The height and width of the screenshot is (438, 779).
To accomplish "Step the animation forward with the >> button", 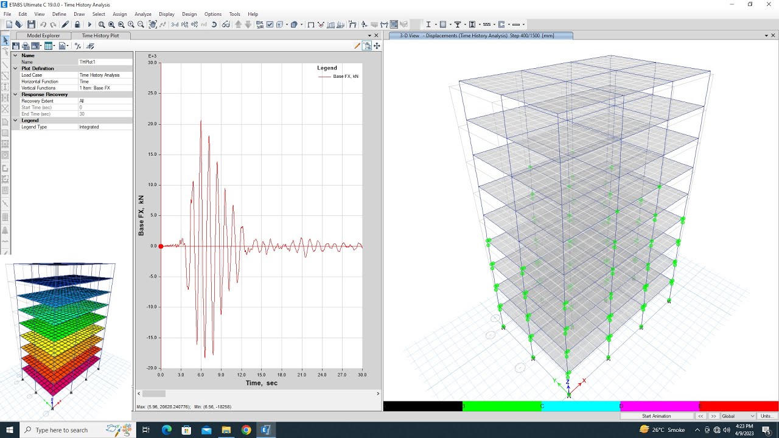I will pyautogui.click(x=713, y=416).
